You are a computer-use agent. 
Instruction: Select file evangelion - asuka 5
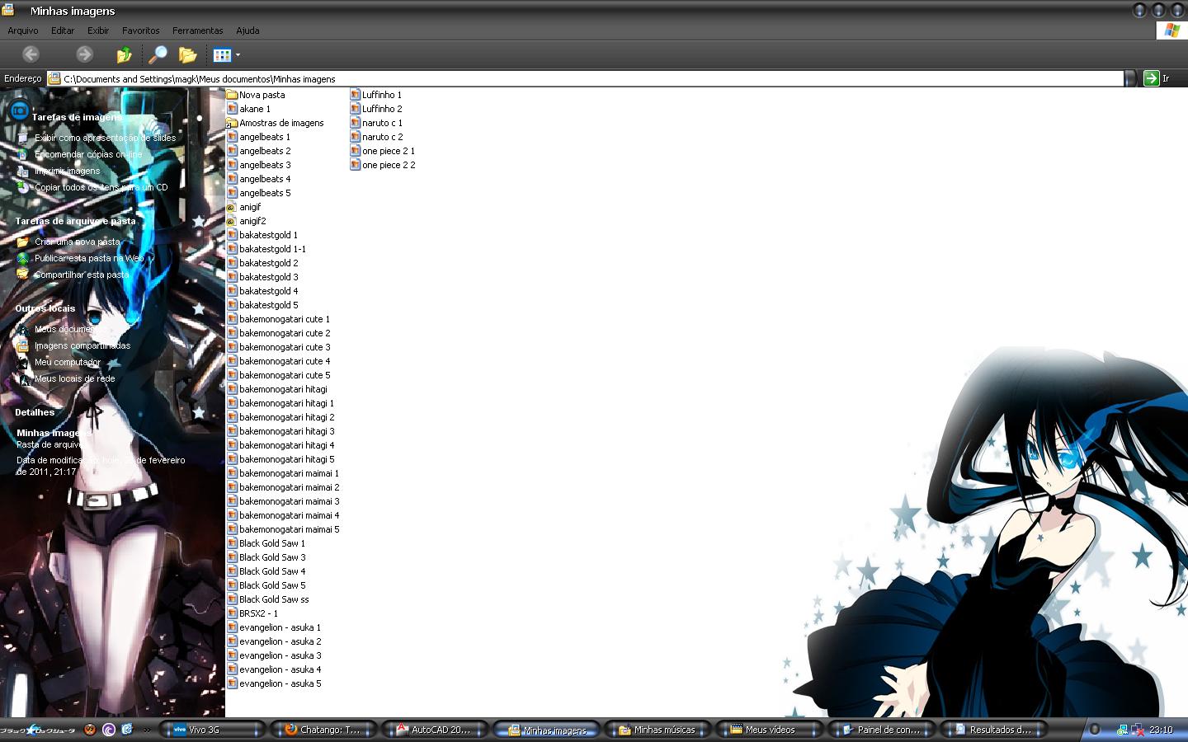pos(280,683)
